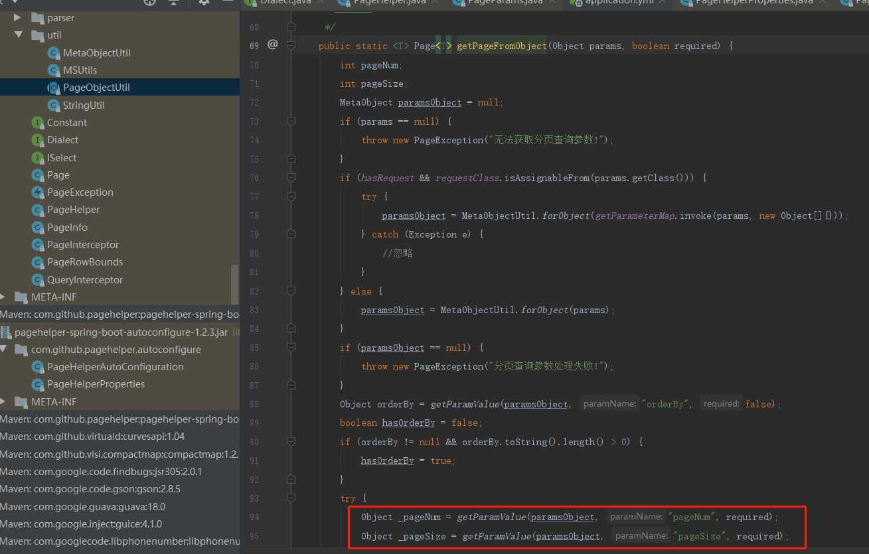Click the required: hint on line 88
Image resolution: width=869 pixels, height=554 pixels.
tap(721, 404)
